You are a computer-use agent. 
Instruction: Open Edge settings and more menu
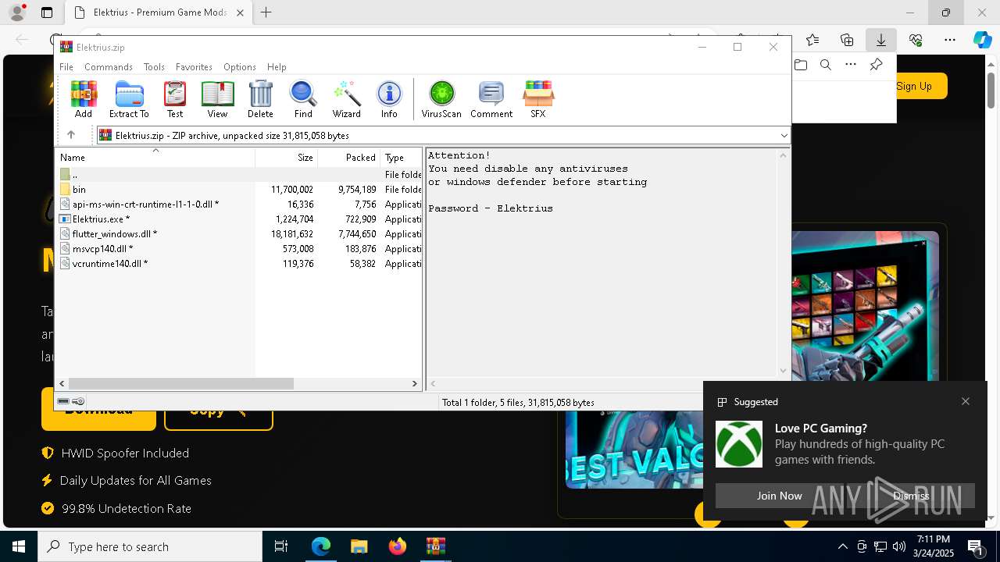point(950,40)
